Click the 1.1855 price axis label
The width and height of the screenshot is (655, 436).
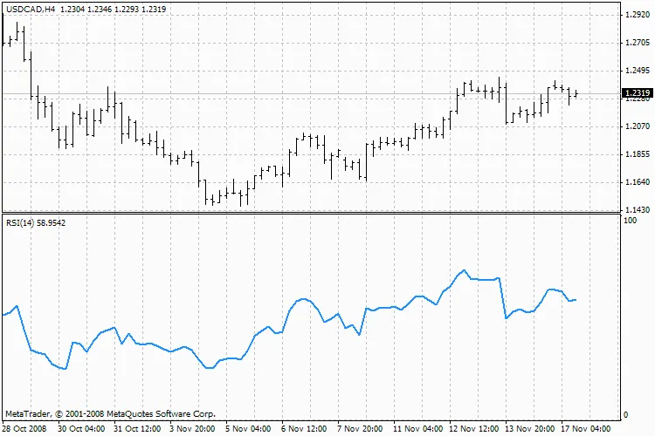[x=635, y=154]
